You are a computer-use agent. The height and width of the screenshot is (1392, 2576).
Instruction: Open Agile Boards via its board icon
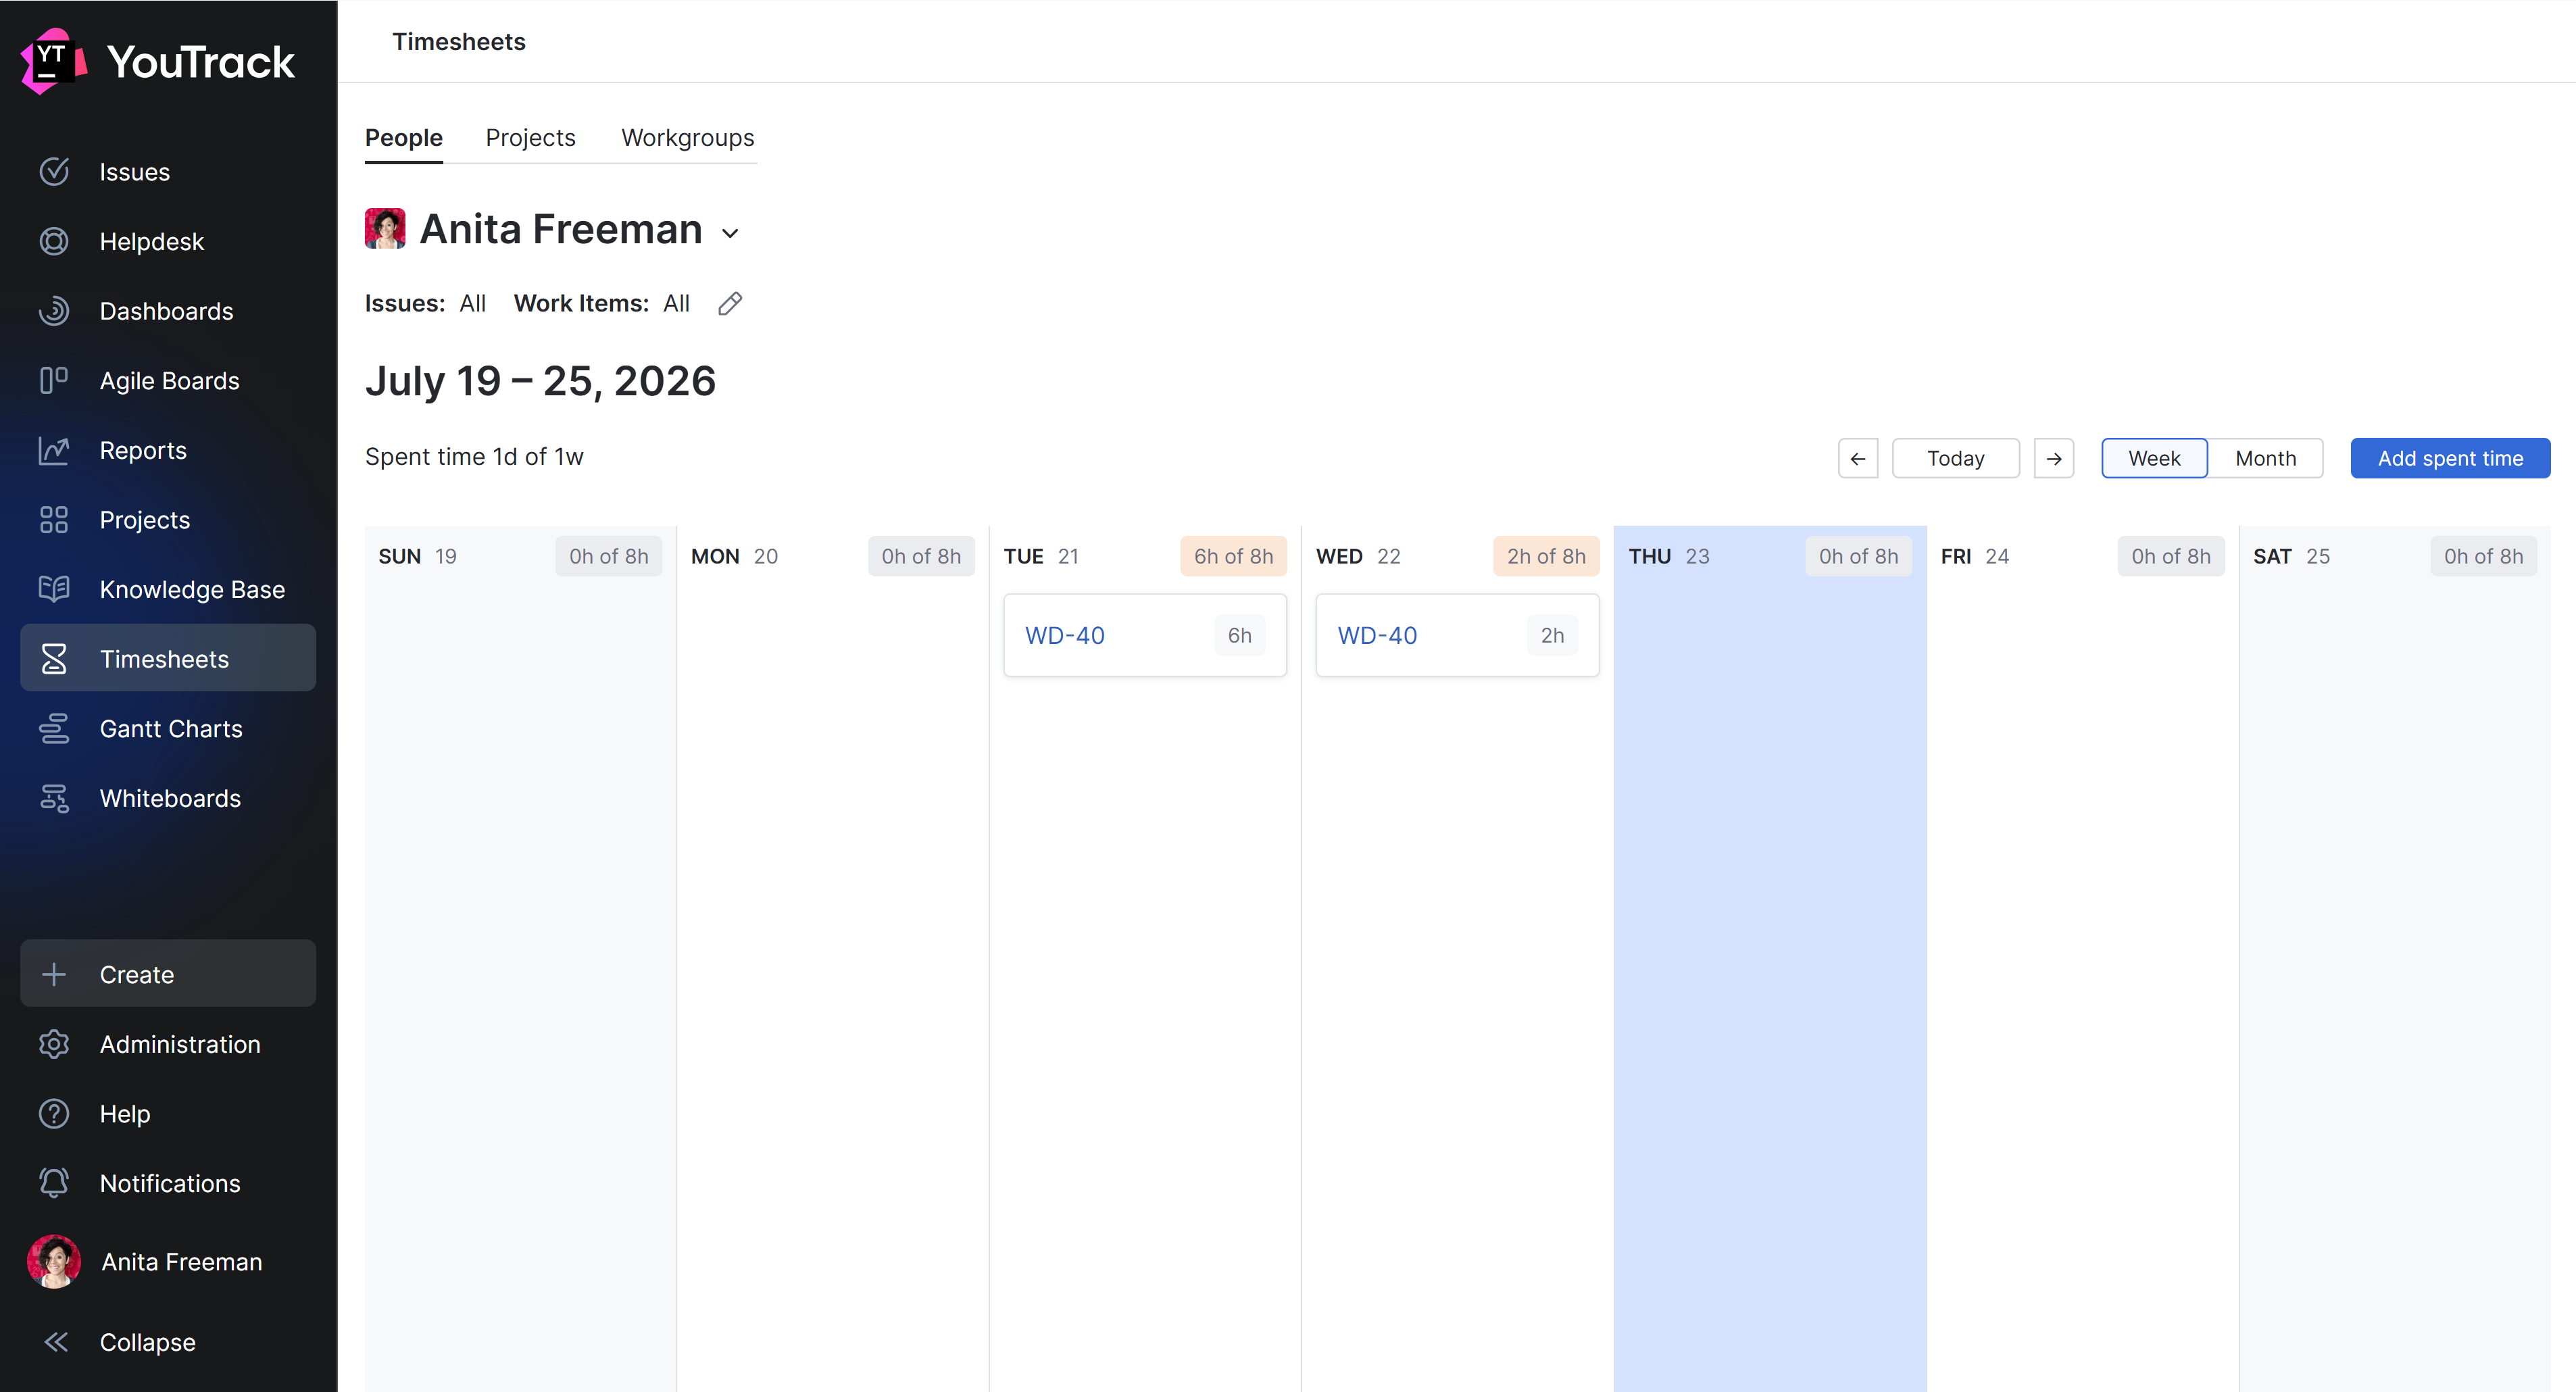[x=54, y=381]
